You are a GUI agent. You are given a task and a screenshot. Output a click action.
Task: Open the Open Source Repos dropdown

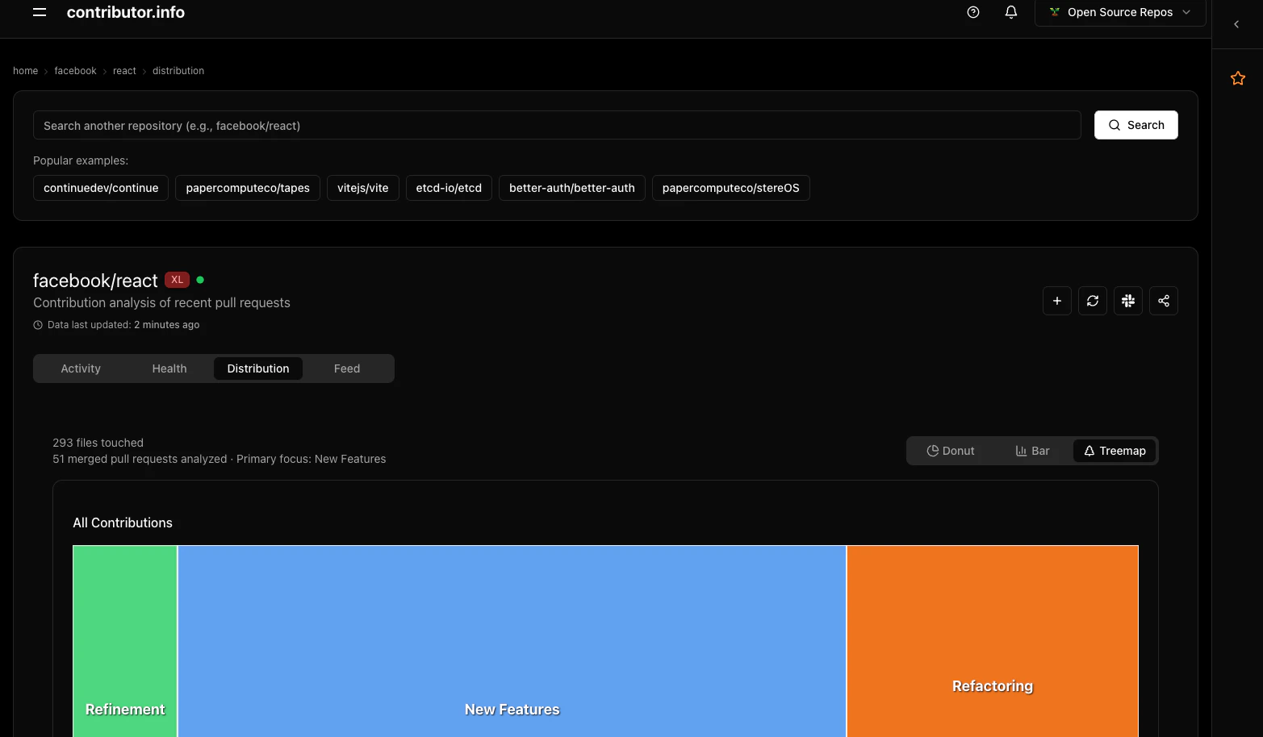pos(1120,12)
